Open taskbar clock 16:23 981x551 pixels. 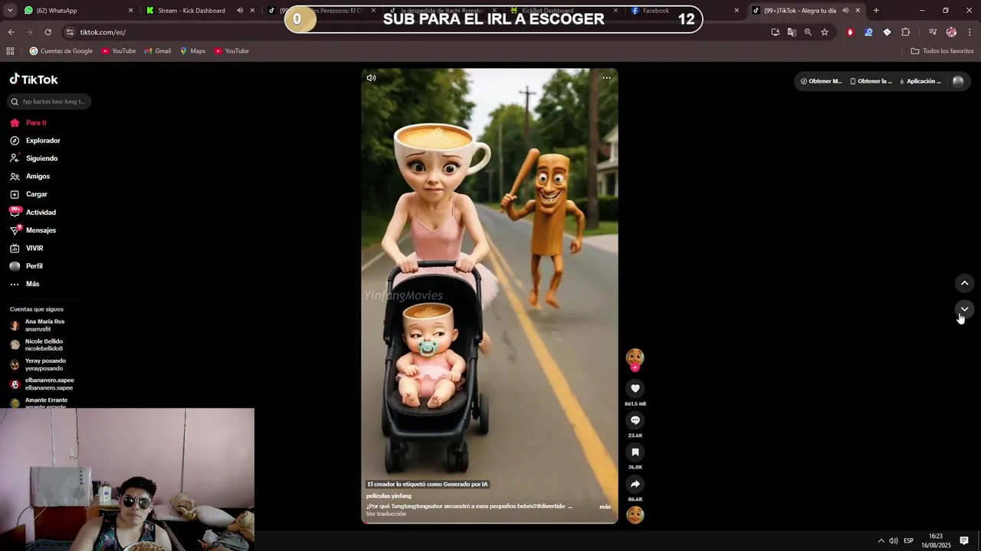click(936, 541)
